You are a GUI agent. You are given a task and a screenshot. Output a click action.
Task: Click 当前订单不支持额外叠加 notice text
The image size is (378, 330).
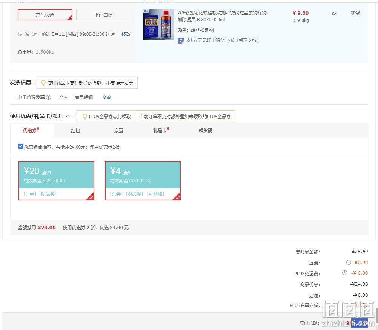[185, 117]
